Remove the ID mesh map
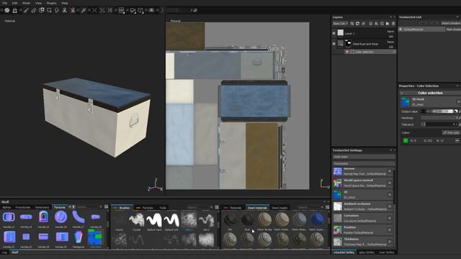This screenshot has height=259, width=461. coord(390,195)
